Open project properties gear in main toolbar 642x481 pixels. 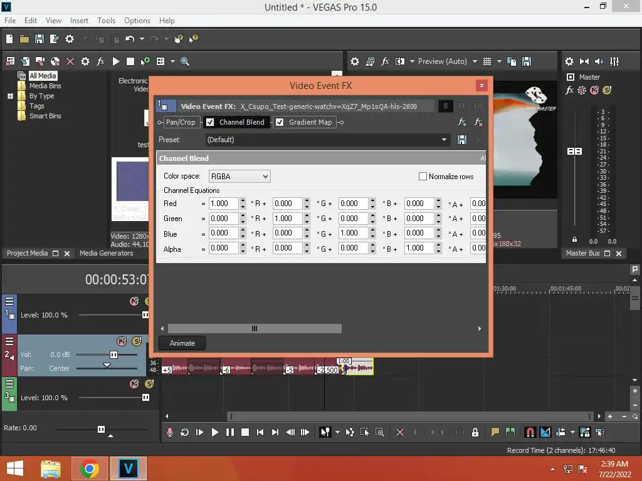tap(70, 39)
